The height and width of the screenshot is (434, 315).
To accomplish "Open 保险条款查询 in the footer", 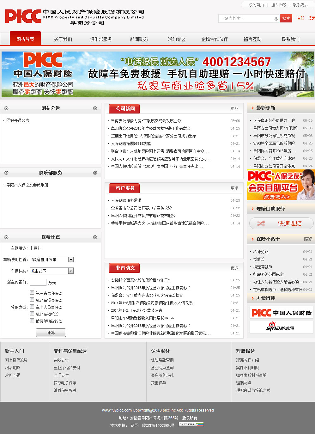I will tap(162, 360).
